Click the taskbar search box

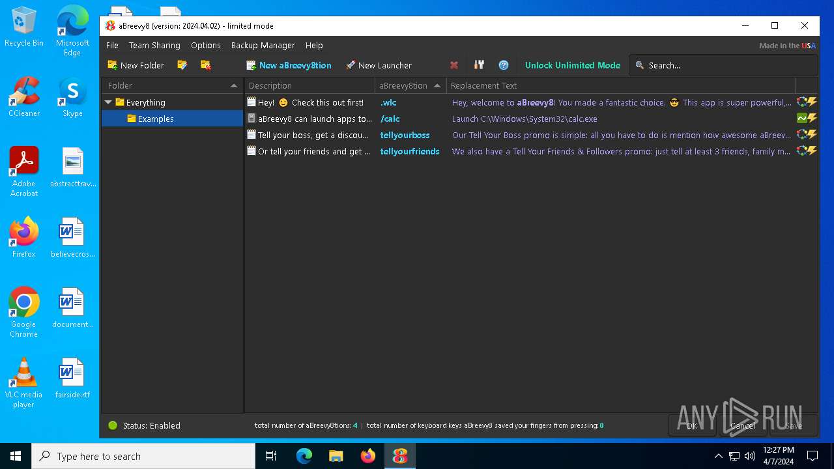[x=143, y=456]
